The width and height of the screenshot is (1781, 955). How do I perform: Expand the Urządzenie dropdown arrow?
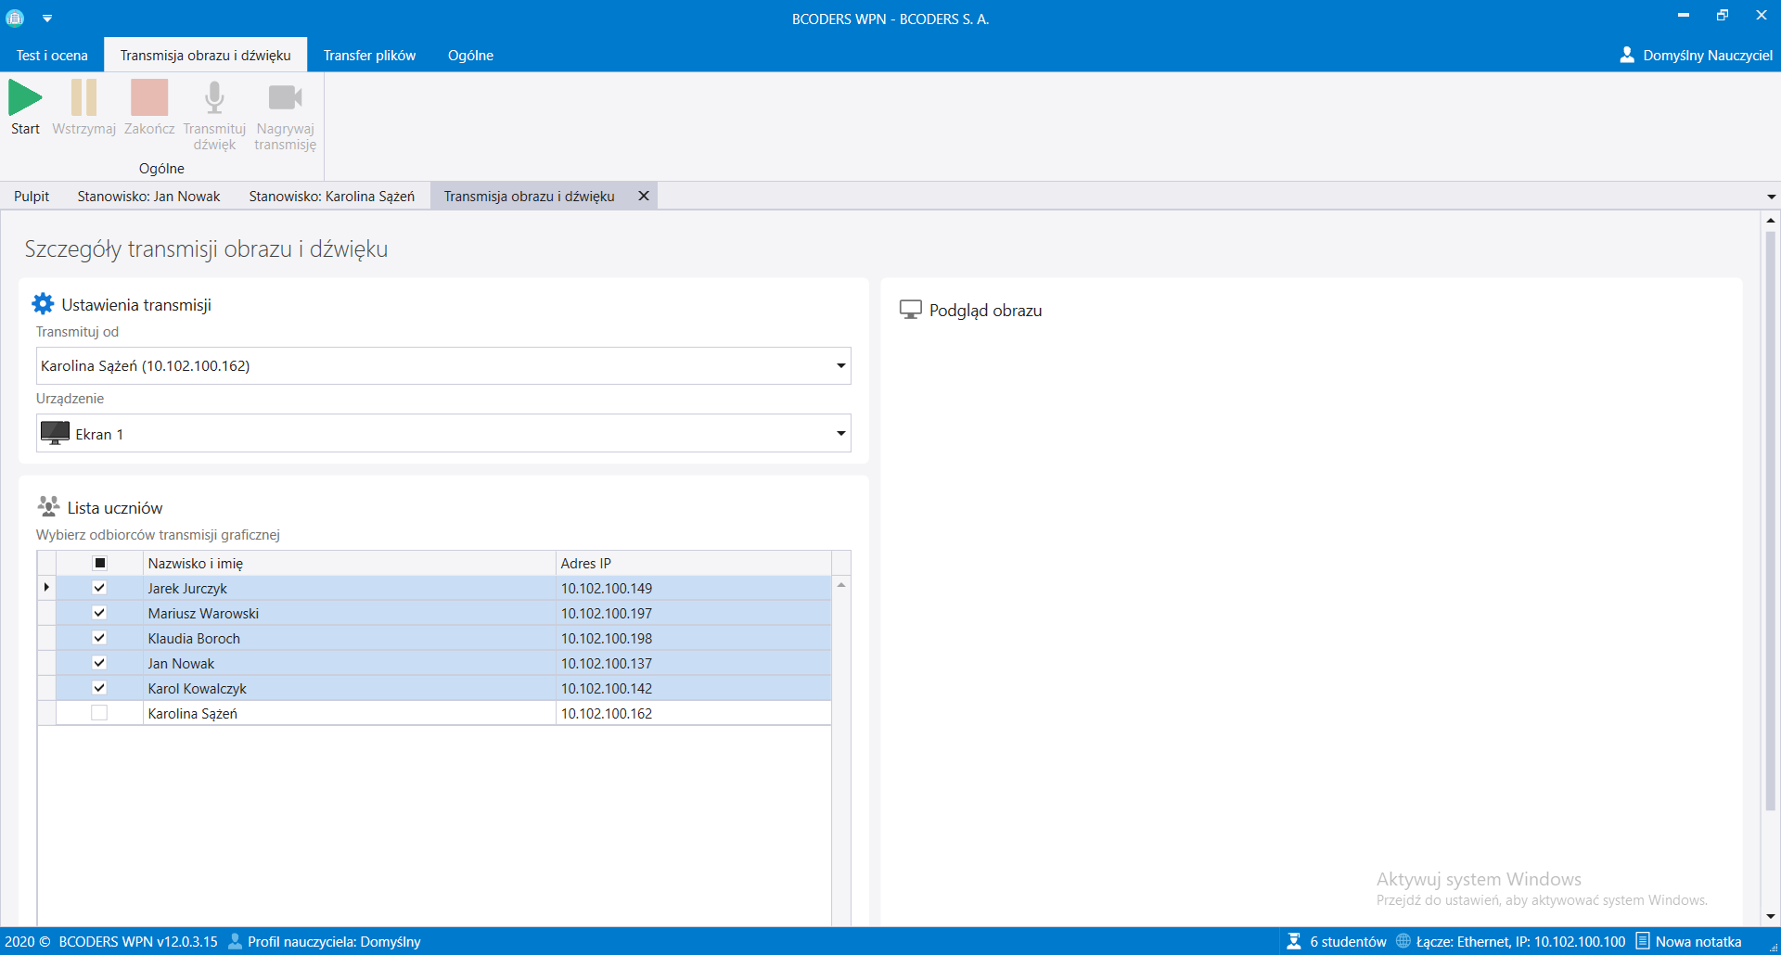point(840,433)
